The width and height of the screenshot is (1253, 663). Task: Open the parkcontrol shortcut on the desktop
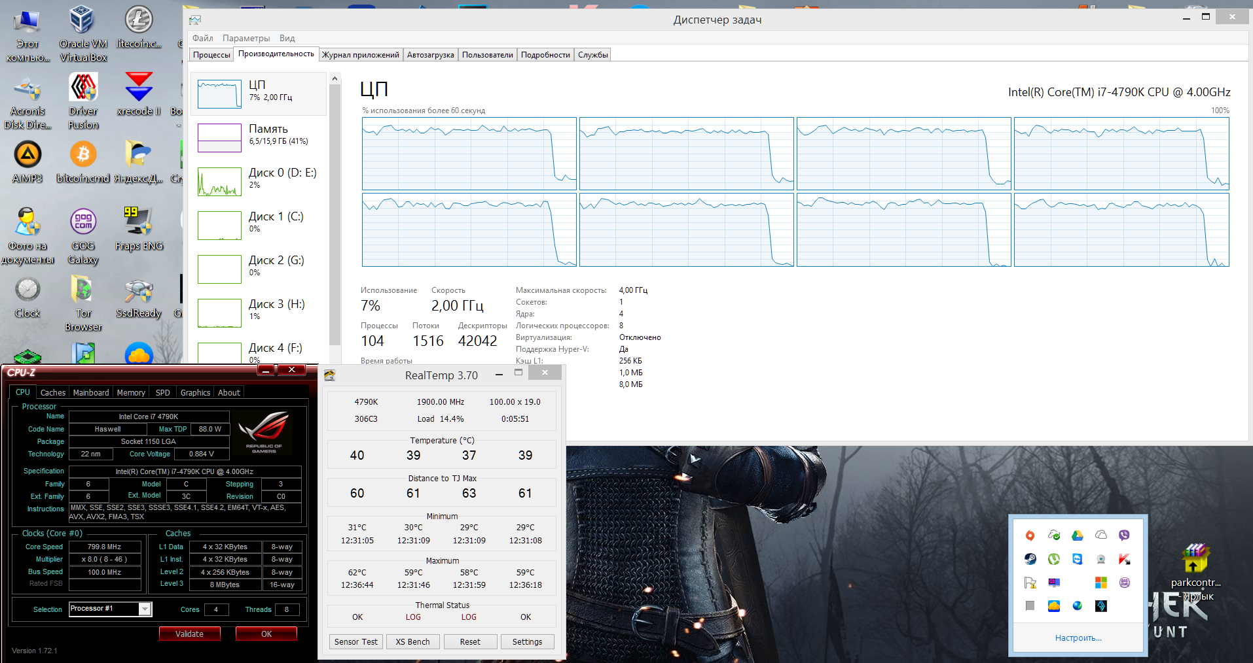click(1196, 571)
